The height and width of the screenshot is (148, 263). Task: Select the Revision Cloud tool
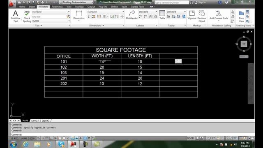click(202, 16)
